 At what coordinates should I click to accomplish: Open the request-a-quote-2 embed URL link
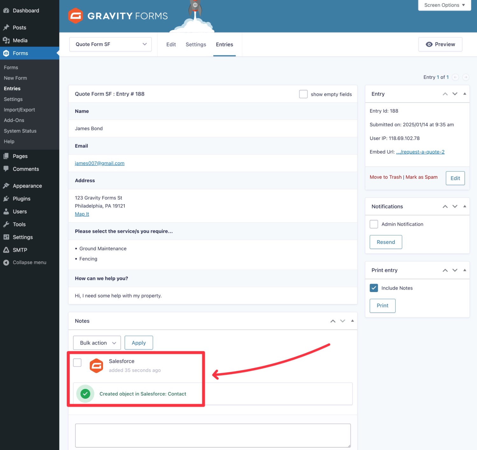click(x=420, y=152)
